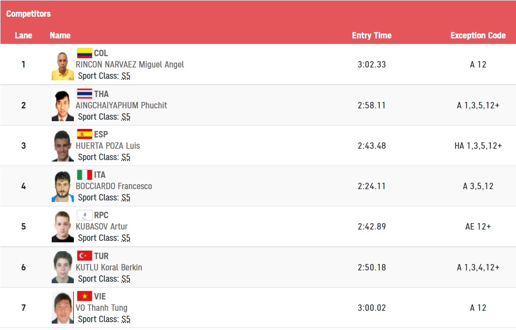
Task: Click the Italy flag icon
Action: (x=85, y=175)
